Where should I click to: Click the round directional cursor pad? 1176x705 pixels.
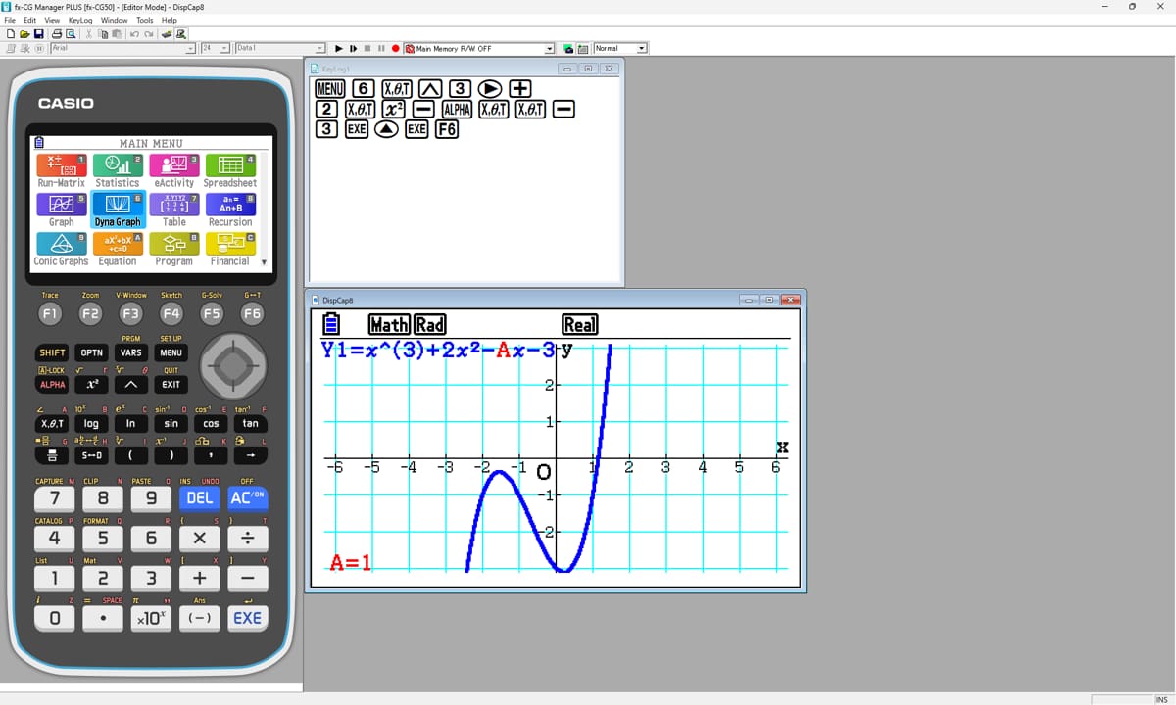pyautogui.click(x=232, y=366)
